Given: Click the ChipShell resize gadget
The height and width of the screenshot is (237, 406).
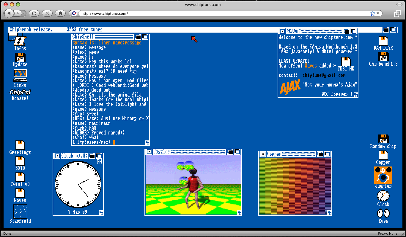Looking at the screenshot, I should [147, 142].
